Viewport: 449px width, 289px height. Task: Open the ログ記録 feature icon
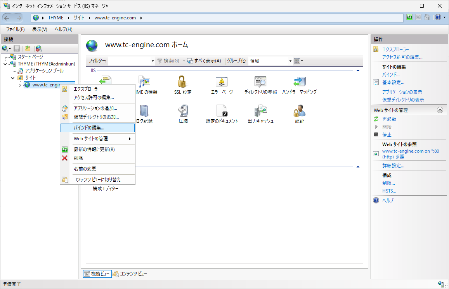pyautogui.click(x=144, y=114)
